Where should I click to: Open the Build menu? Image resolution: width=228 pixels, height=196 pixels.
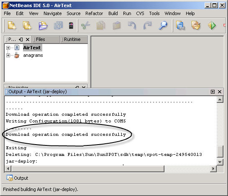pyautogui.click(x=113, y=13)
